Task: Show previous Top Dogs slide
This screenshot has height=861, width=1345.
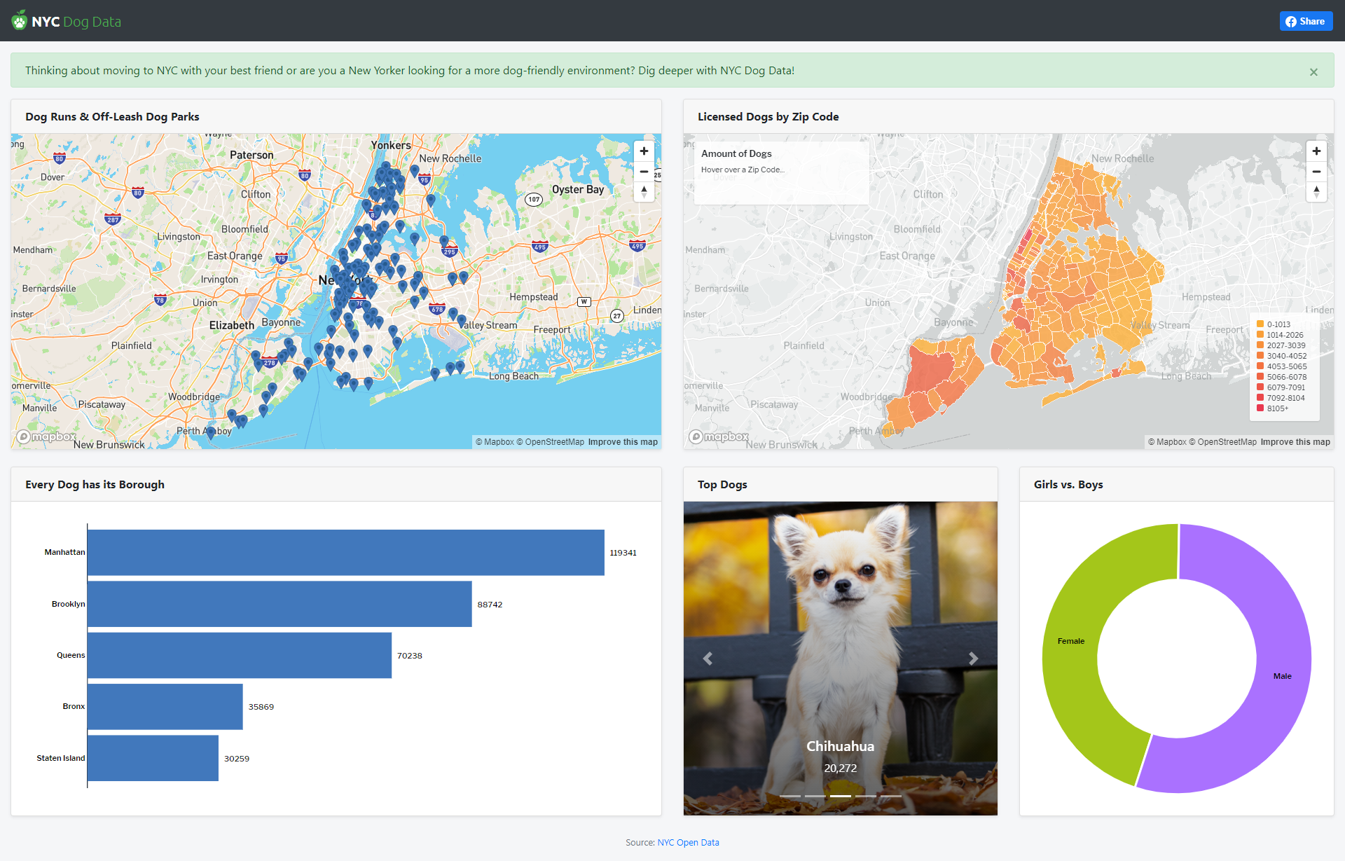Action: tap(708, 659)
